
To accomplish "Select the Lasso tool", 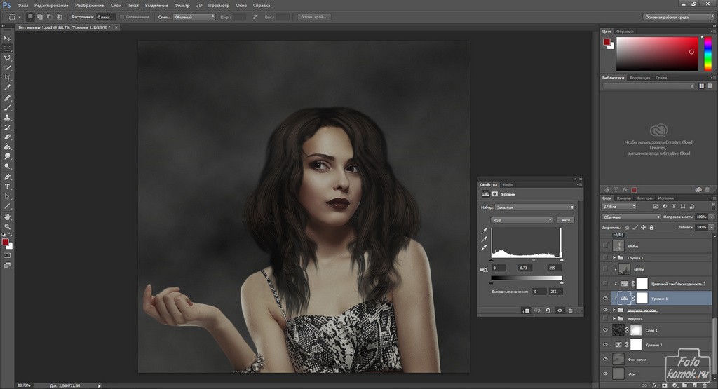I will click(x=7, y=58).
